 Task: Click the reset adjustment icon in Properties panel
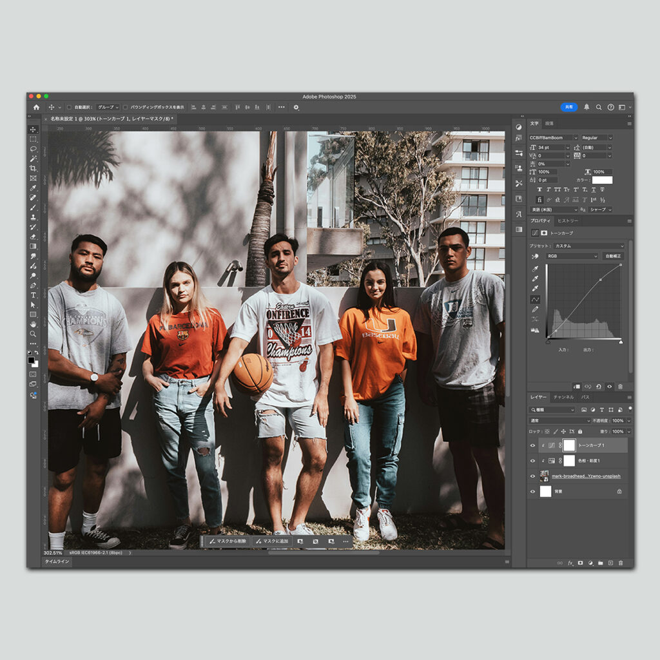coord(599,387)
